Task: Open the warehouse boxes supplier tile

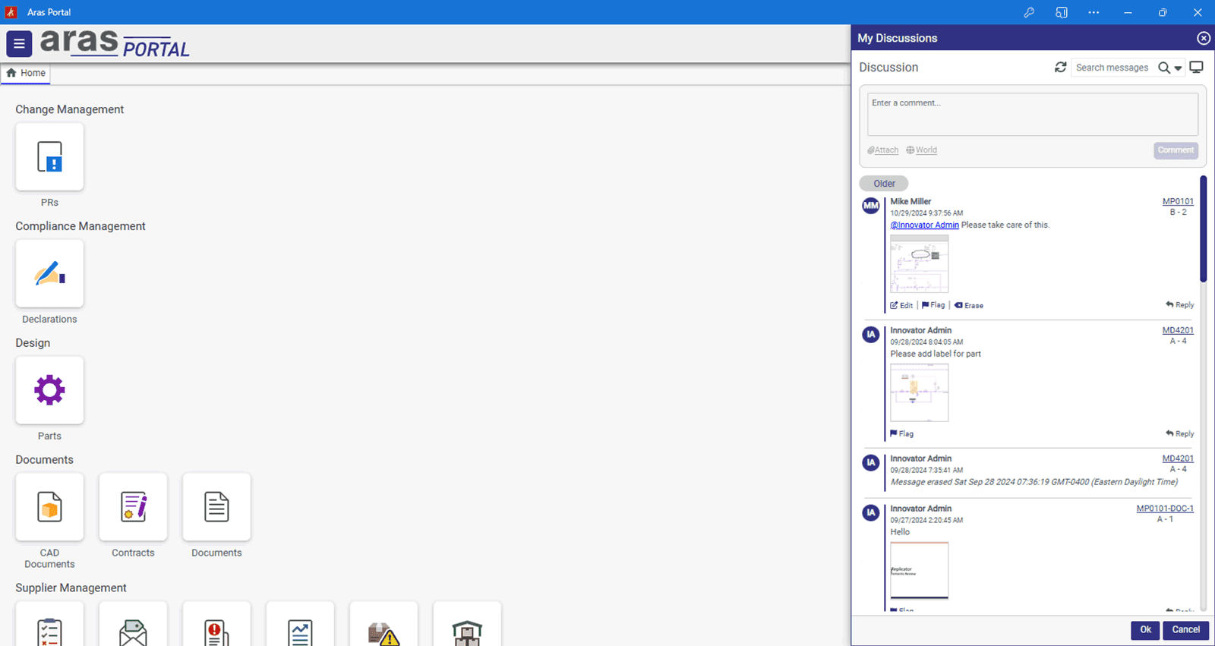Action: pos(467,624)
